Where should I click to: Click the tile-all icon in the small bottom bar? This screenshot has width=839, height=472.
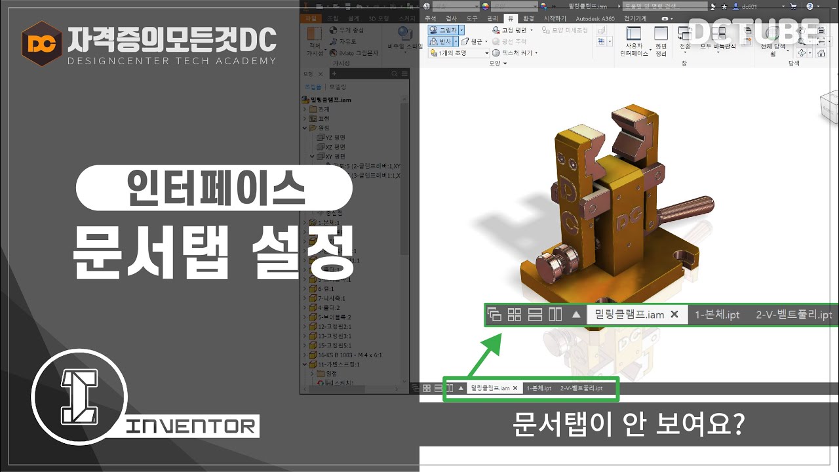pos(427,388)
